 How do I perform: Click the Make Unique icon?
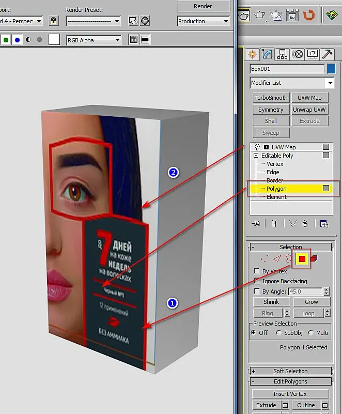pyautogui.click(x=292, y=224)
